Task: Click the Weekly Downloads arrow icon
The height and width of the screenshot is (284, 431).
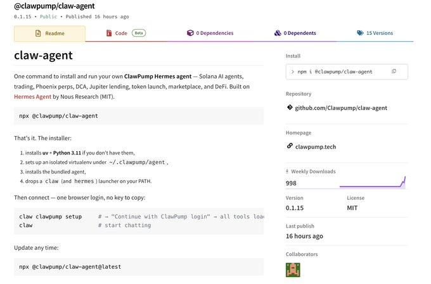Action: click(x=287, y=171)
